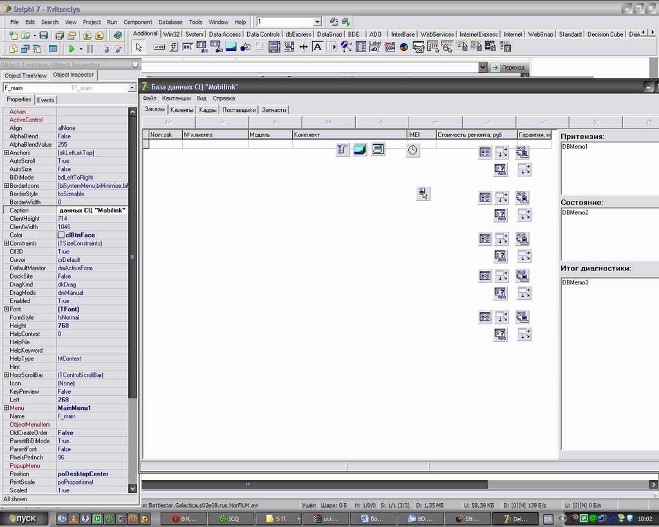Pick the BitBtn OK component

[159, 47]
